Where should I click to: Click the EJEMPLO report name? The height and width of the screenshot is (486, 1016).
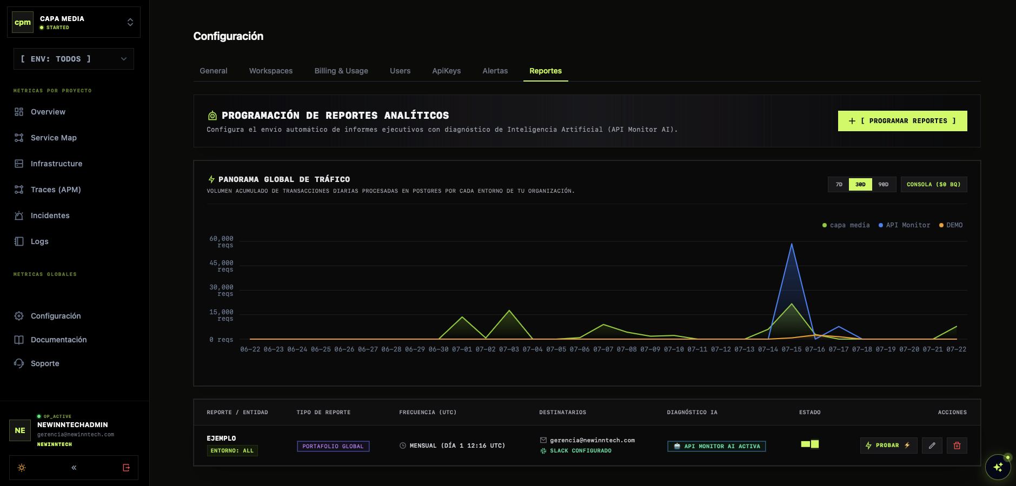coord(221,438)
